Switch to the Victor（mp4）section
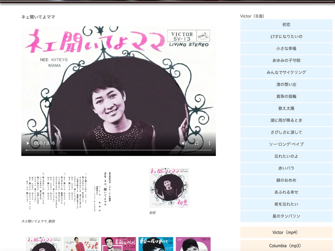335x251 pixels. (286, 232)
